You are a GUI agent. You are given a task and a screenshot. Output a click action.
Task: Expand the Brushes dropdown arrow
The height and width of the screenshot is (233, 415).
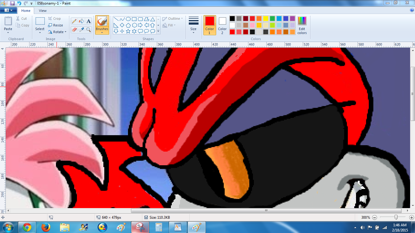click(x=102, y=33)
